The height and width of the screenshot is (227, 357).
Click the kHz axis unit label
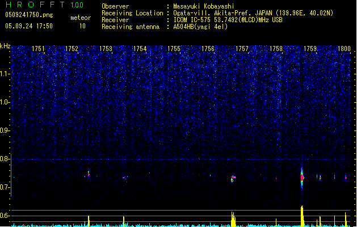(5, 46)
